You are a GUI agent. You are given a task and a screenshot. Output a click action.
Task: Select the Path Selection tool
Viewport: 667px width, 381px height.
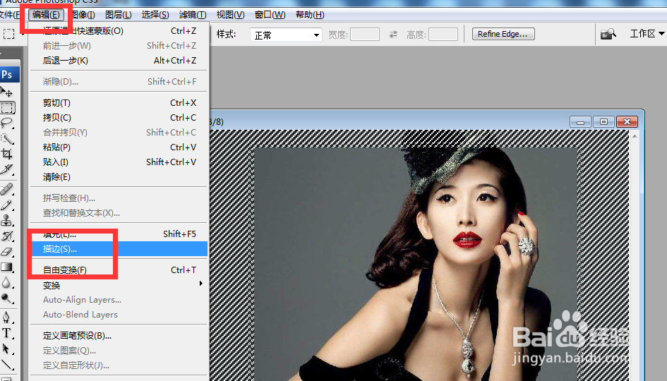click(7, 349)
